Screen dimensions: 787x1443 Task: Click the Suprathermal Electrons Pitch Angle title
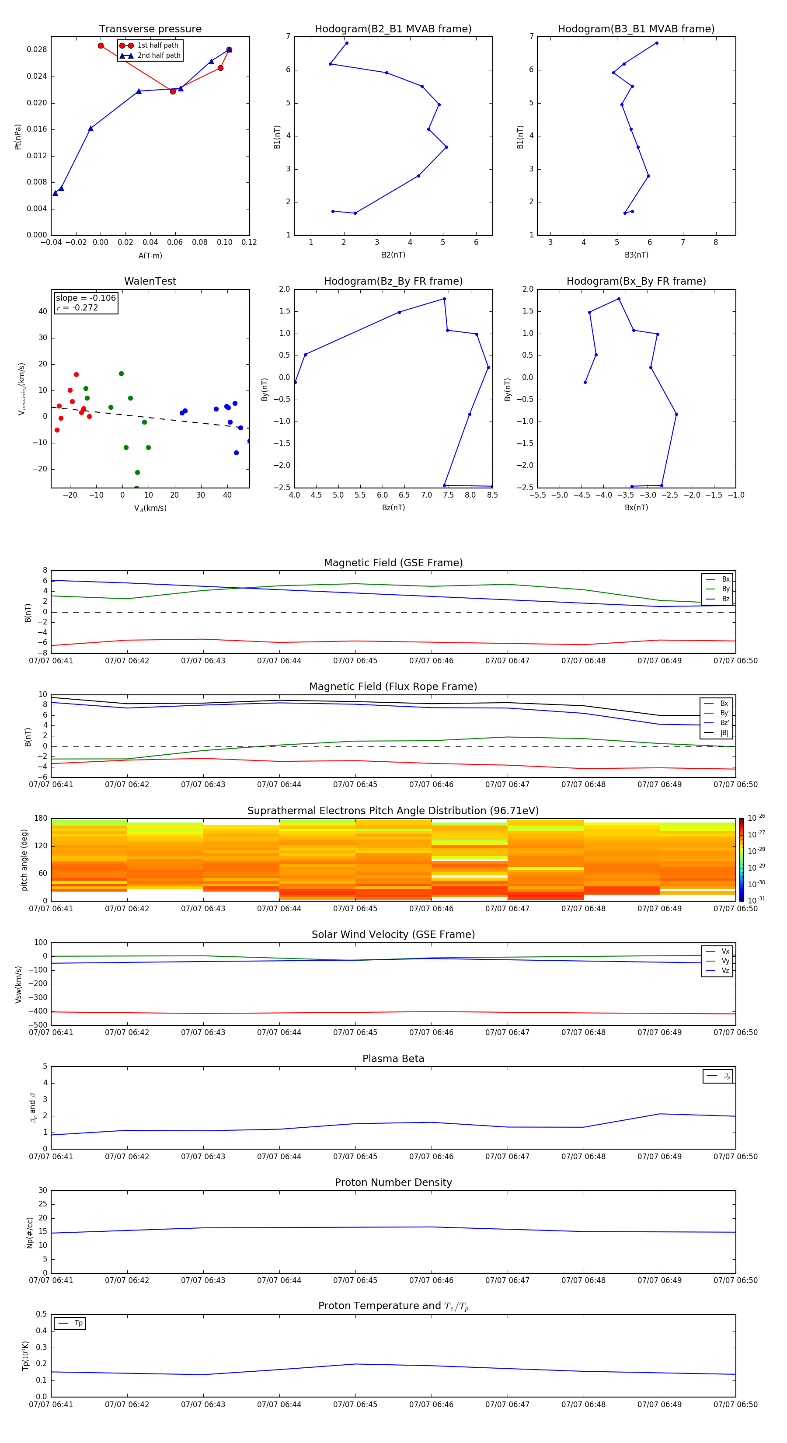tap(393, 811)
